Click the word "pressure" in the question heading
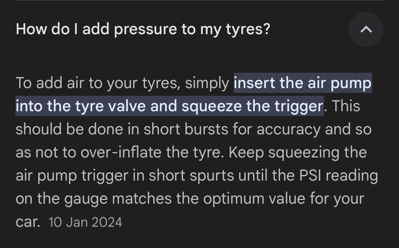 pyautogui.click(x=146, y=30)
